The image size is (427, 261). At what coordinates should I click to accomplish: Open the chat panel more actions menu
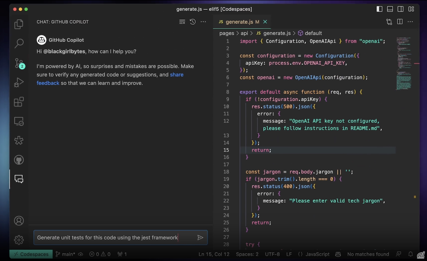(x=203, y=22)
